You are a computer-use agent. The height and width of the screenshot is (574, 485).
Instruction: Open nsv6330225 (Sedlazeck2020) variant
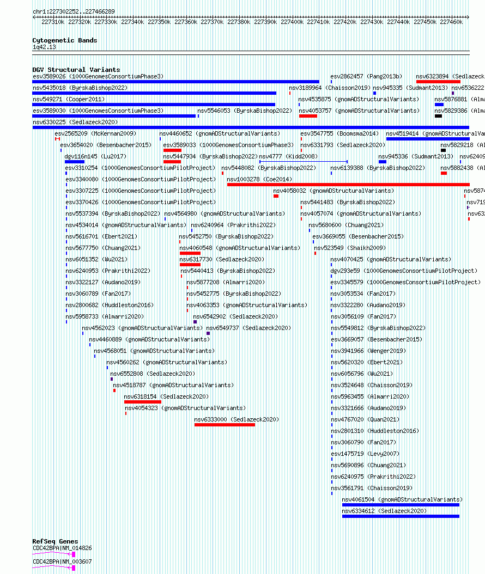tap(75, 122)
